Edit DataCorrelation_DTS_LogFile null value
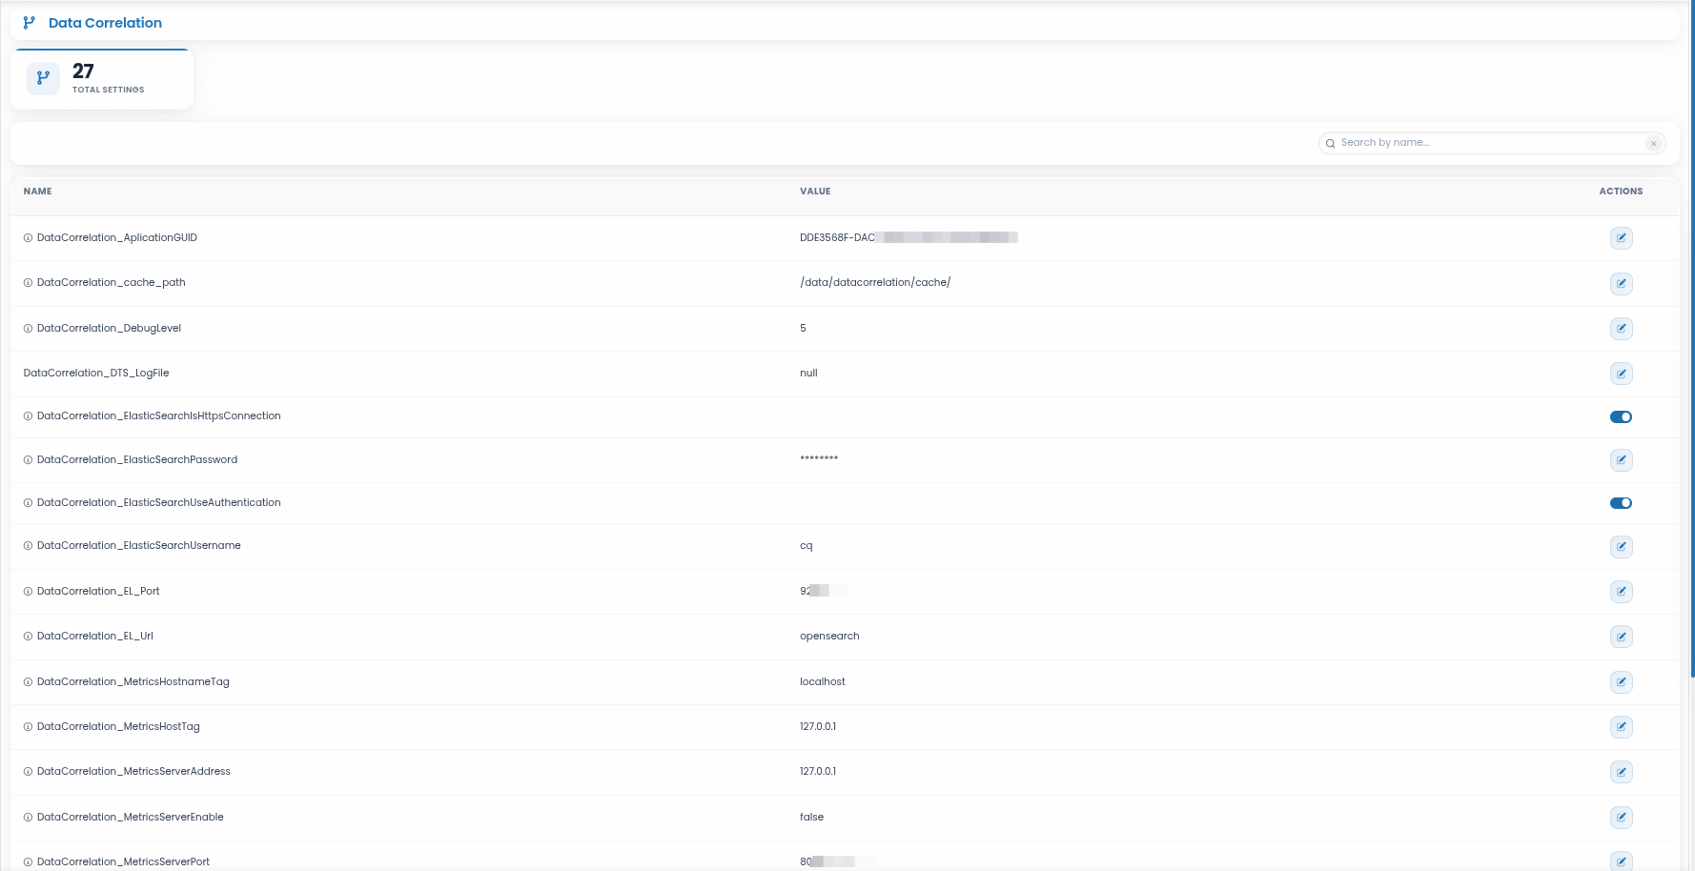 [x=1621, y=374]
